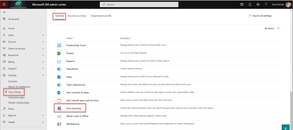293x130 pixels.
Task: Select Org settings in sidebar
Action: (x=15, y=92)
